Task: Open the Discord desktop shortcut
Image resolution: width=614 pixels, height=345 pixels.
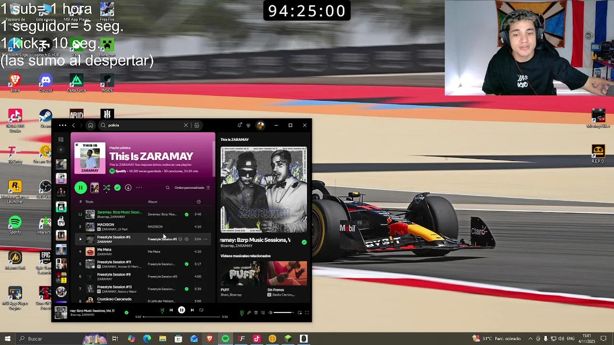Action: (x=46, y=82)
